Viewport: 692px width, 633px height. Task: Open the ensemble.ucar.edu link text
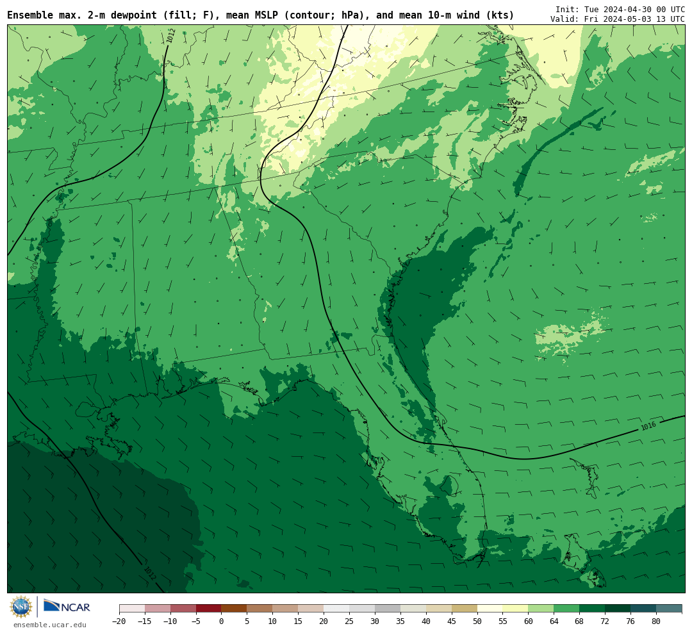50,625
